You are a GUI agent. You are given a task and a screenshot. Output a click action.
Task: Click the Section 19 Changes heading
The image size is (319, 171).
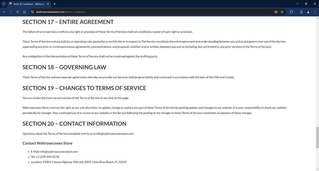(84, 88)
